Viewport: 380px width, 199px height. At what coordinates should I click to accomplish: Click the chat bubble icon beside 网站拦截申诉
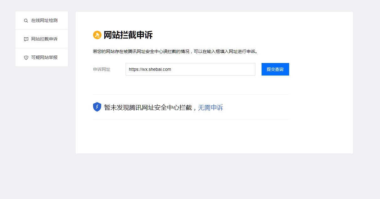pyautogui.click(x=26, y=39)
